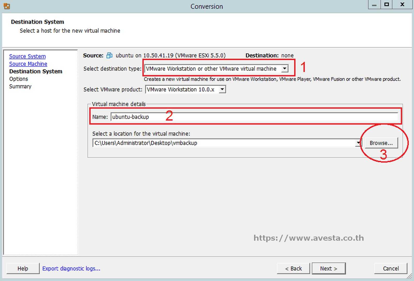Click the Next button to continue
Viewport: 414px width, 281px height.
pos(328,268)
